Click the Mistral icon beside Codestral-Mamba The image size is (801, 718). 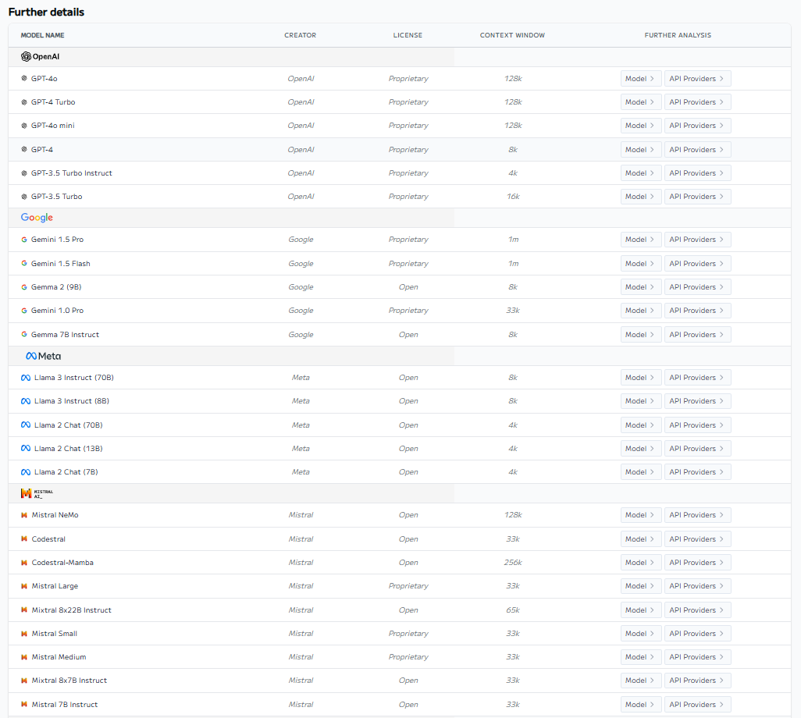(x=24, y=562)
